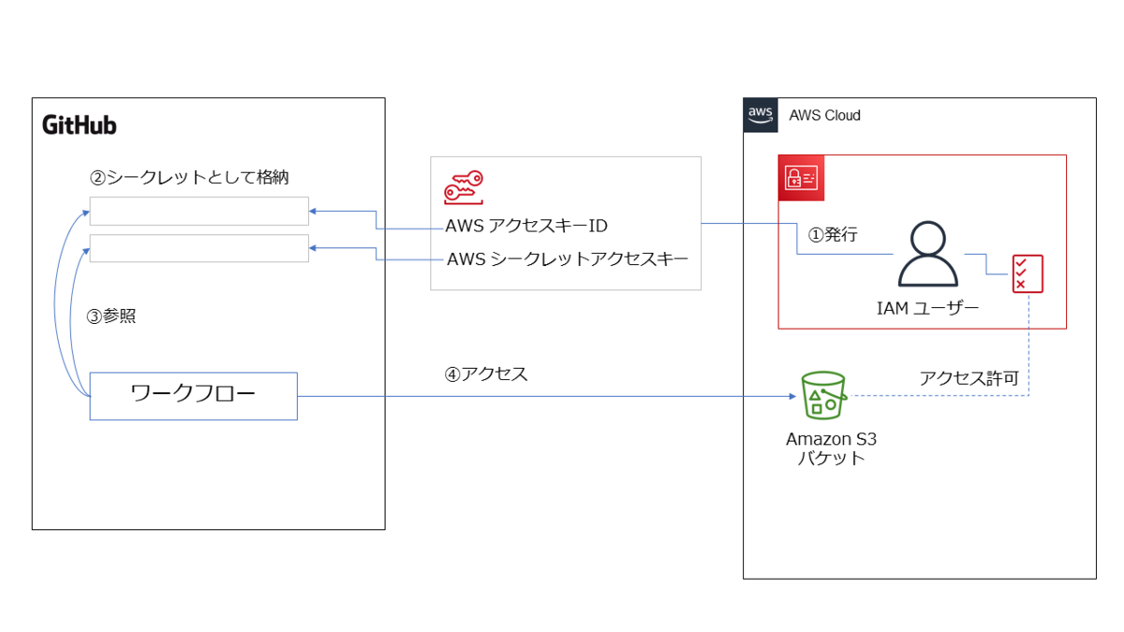
Task: Click the 'アクセス許可' label
Action: (x=969, y=378)
